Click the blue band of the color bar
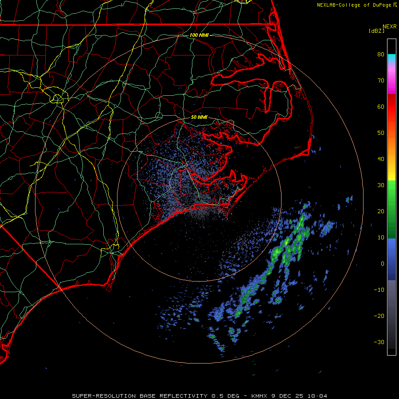399x399 pixels. (x=391, y=259)
